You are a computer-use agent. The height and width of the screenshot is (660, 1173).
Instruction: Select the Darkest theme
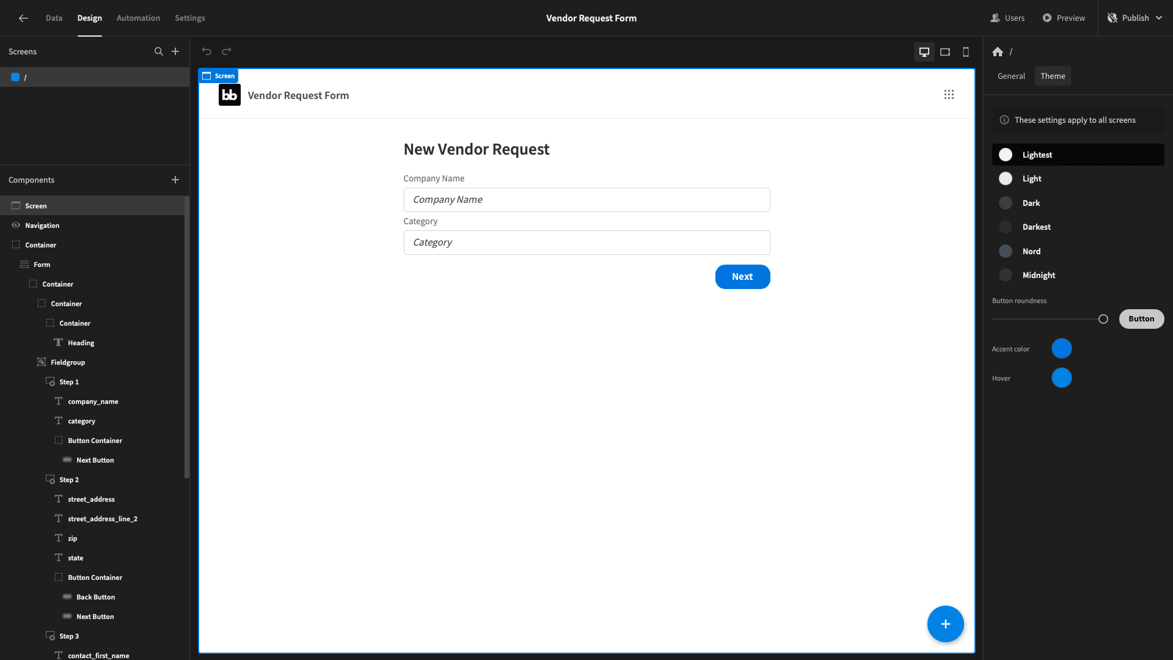(x=1078, y=227)
